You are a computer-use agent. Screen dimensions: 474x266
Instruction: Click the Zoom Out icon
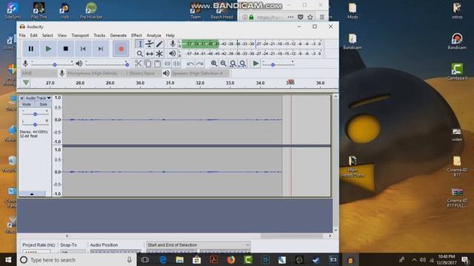[x=224, y=64]
